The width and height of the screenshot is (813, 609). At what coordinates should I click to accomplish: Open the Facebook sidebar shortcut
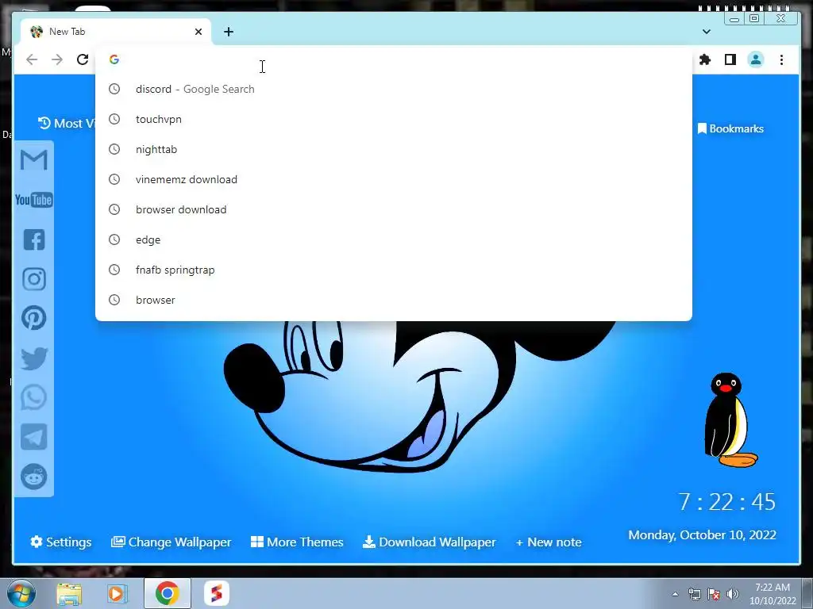(33, 239)
